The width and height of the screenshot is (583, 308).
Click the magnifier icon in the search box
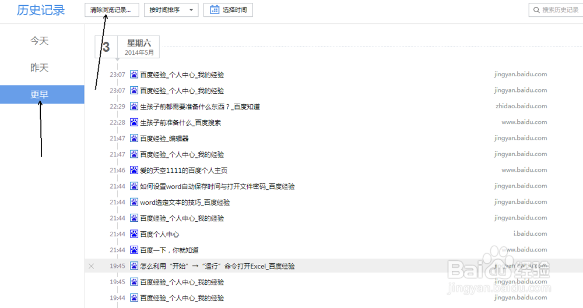coord(536,10)
